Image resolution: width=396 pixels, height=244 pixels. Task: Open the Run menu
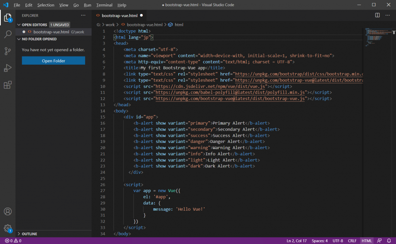87,5
